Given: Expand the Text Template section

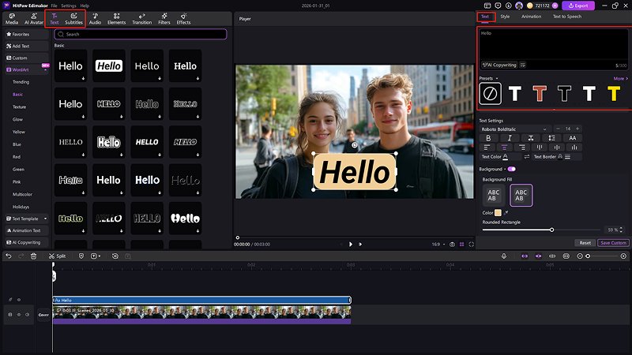Looking at the screenshot, I should pos(45,219).
